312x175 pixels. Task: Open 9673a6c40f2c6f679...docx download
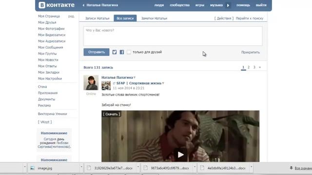(x=167, y=168)
